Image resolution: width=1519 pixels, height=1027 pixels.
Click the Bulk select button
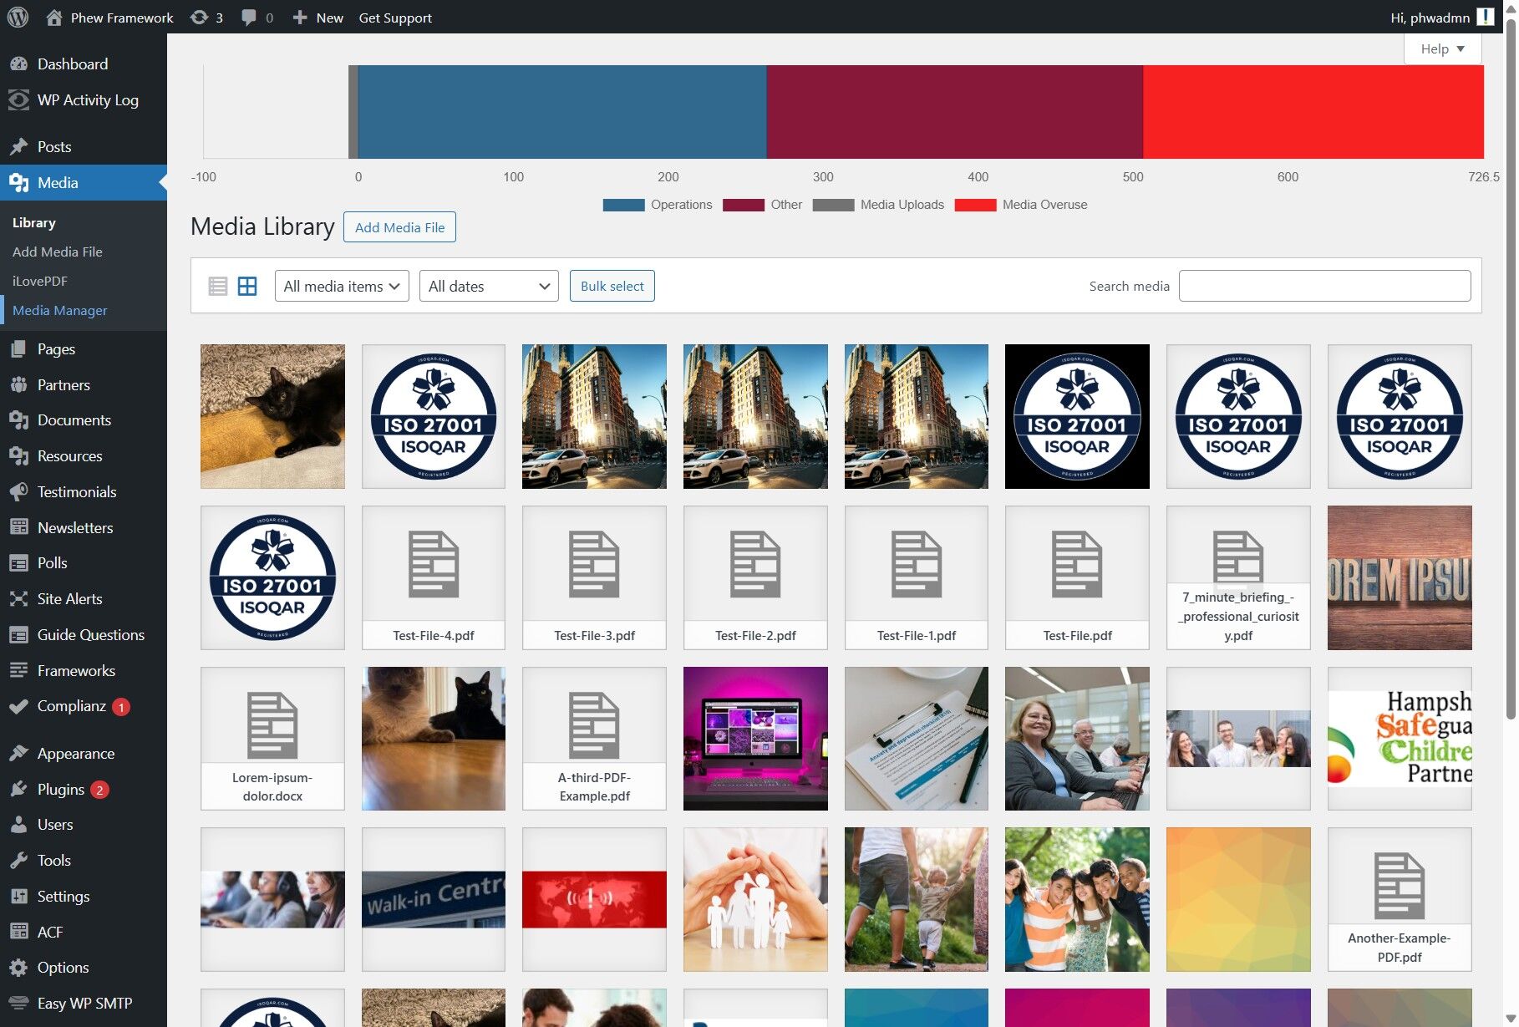point(612,287)
